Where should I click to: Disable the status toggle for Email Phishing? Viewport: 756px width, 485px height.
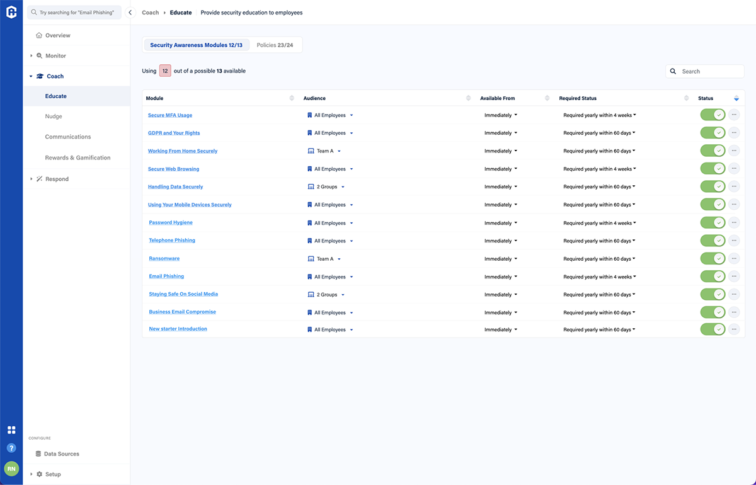coord(713,277)
